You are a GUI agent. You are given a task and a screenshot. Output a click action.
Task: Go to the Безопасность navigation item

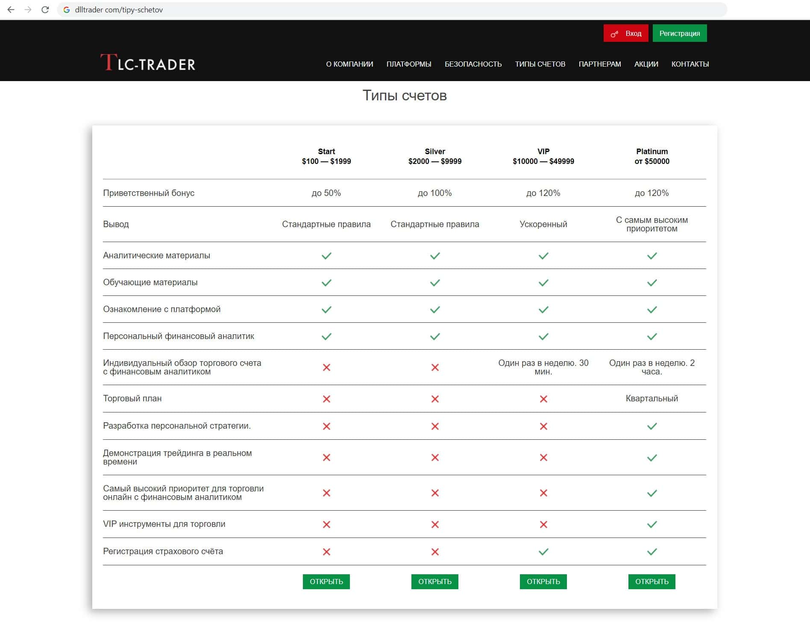(473, 64)
